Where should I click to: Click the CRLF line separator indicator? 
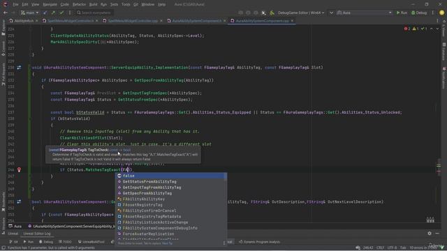380,248
